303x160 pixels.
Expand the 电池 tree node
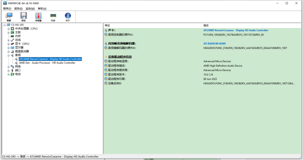click(8, 74)
